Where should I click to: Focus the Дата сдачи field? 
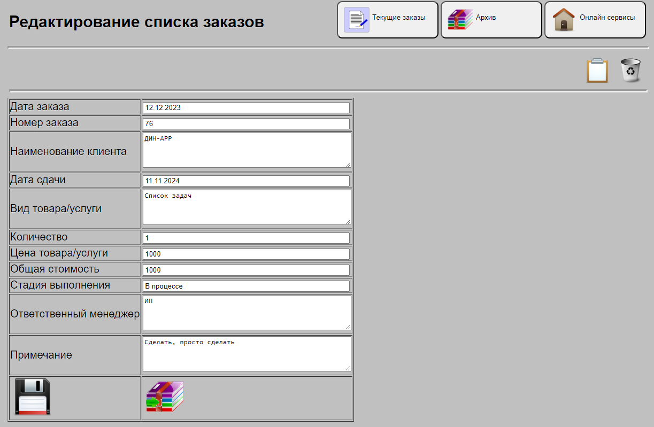coord(246,181)
